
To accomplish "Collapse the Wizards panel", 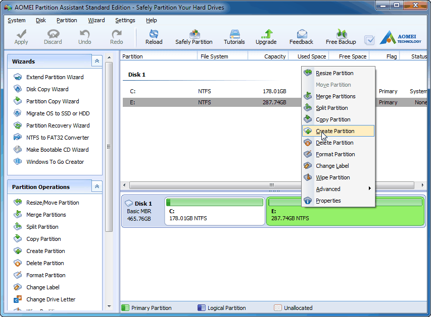I will tap(97, 61).
